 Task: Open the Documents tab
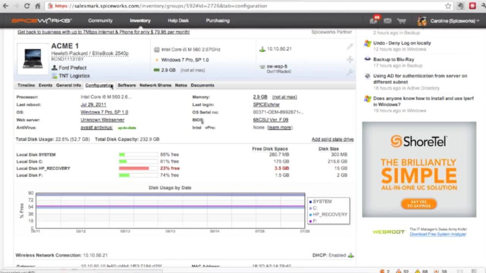point(202,85)
